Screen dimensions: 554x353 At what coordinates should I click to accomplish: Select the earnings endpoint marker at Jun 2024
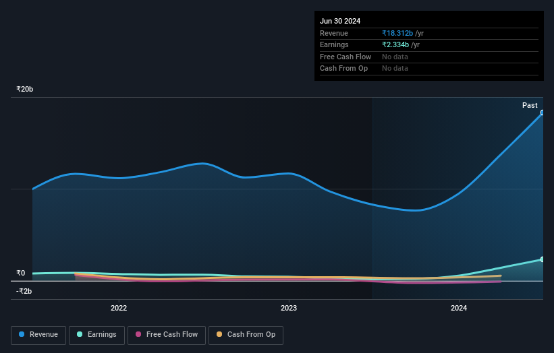[543, 259]
